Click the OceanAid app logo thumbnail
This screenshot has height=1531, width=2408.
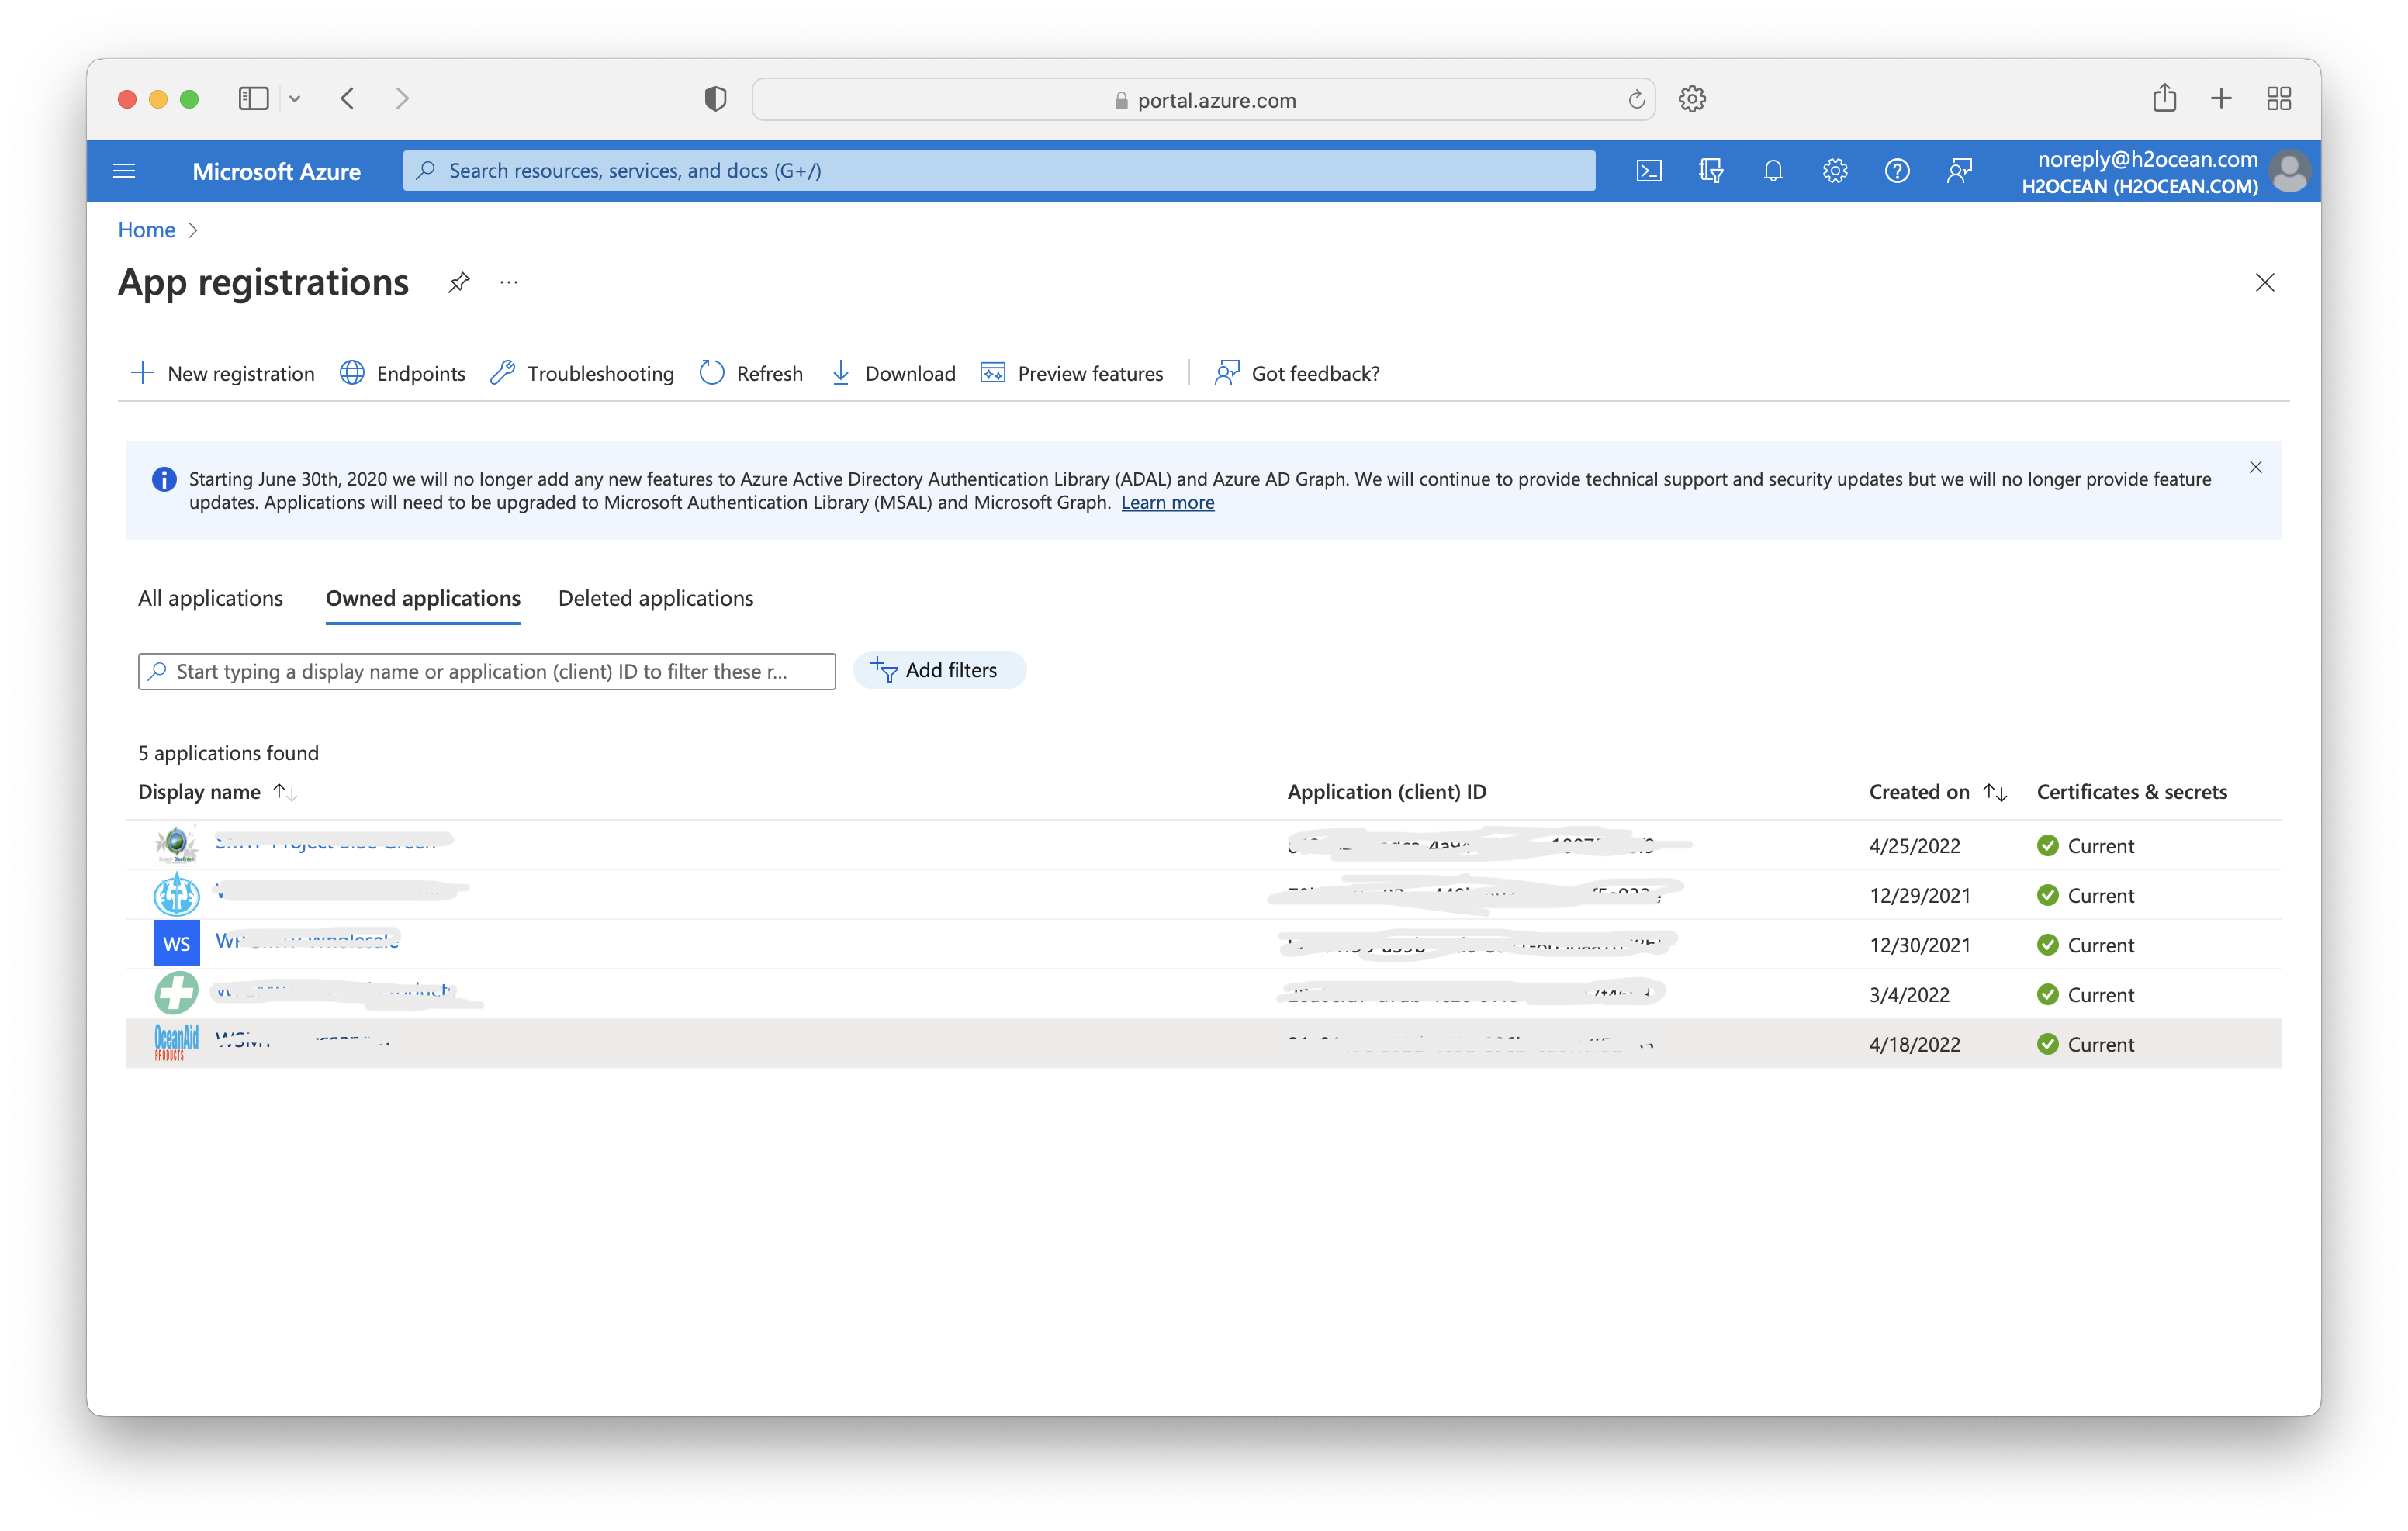point(176,1043)
